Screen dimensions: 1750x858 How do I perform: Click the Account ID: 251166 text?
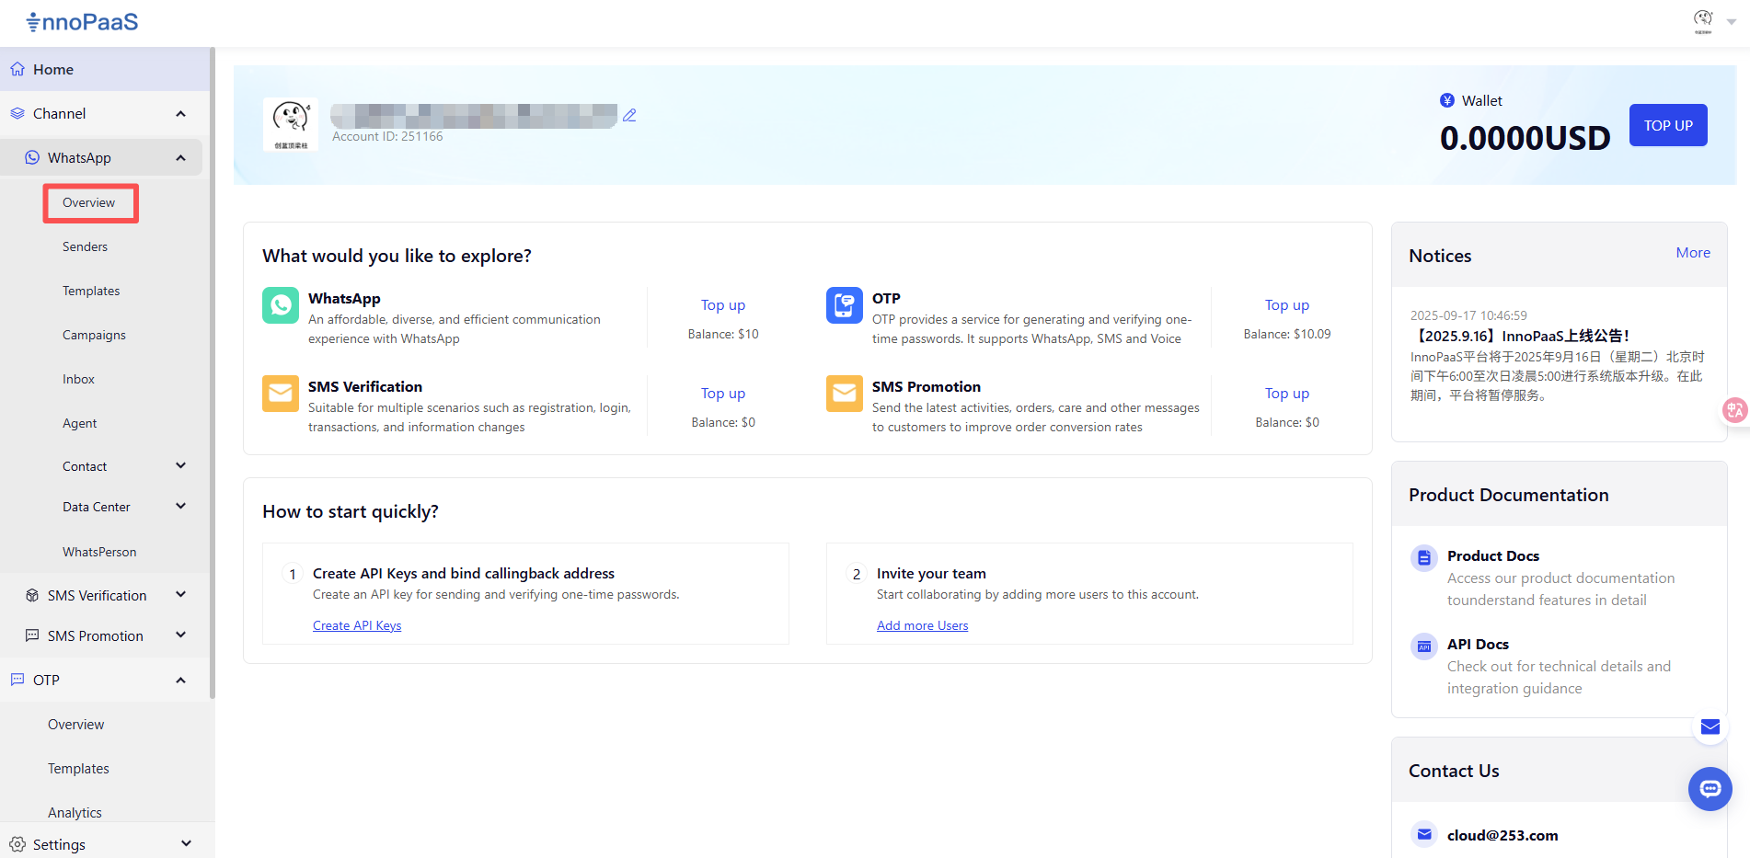click(387, 136)
